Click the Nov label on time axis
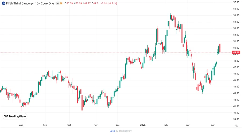242x134 pixels. click(x=96, y=125)
